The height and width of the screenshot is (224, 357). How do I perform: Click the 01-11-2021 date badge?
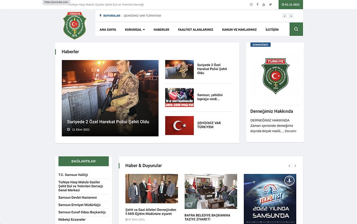click(x=291, y=5)
